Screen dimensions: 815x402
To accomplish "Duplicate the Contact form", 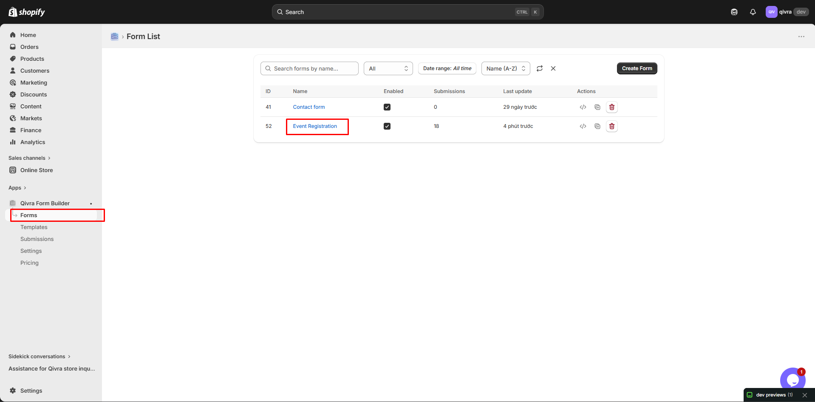I will click(597, 107).
